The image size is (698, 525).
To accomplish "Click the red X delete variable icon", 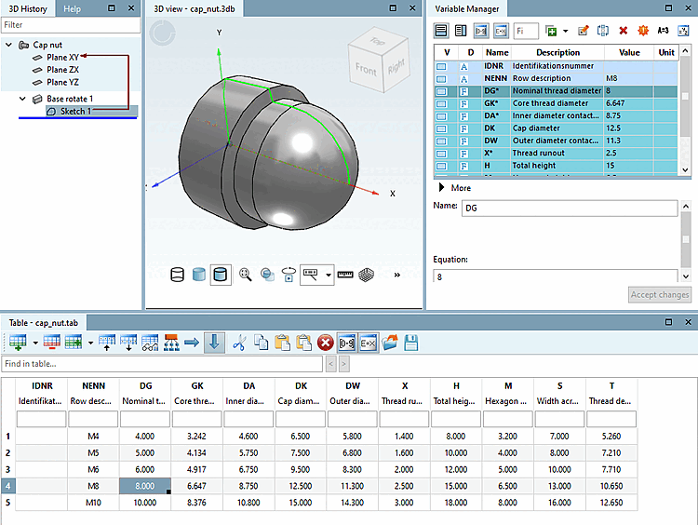I will 623,31.
